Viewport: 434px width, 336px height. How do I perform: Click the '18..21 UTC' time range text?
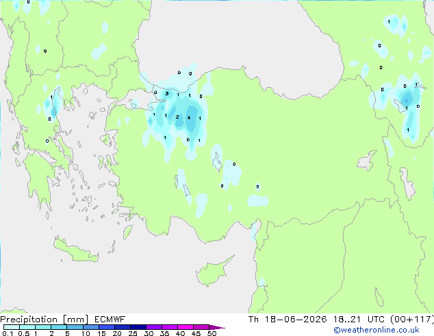point(359,320)
